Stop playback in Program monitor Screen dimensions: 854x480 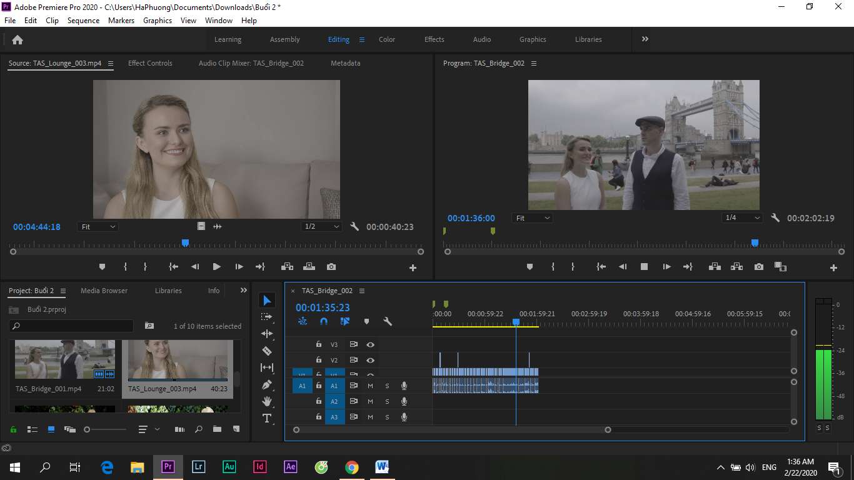coord(644,267)
